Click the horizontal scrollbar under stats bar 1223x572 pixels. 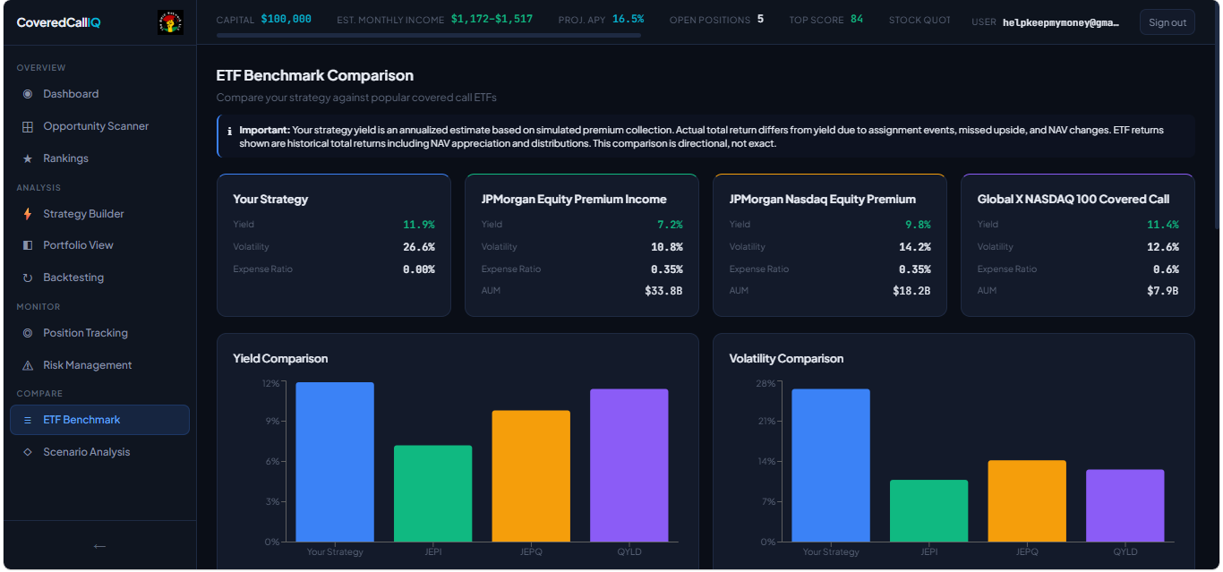click(x=429, y=36)
